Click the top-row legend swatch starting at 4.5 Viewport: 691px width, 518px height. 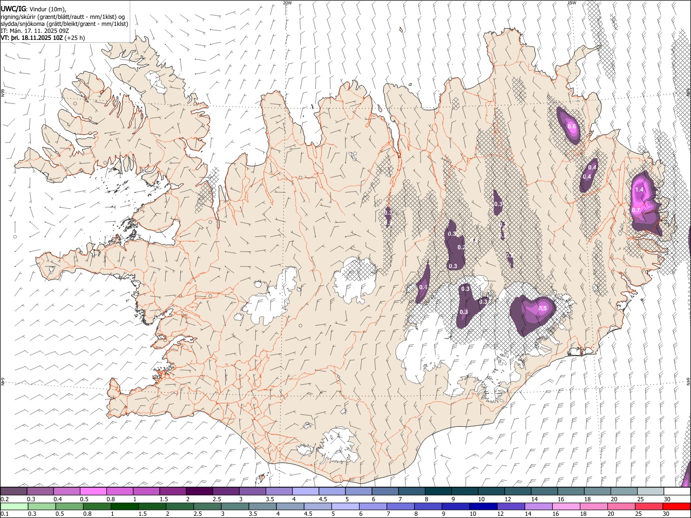(x=331, y=492)
